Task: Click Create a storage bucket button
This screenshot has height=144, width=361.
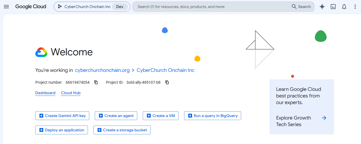Action: pyautogui.click(x=122, y=130)
